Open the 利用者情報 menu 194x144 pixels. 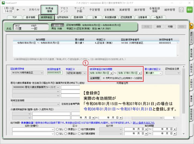49,10
